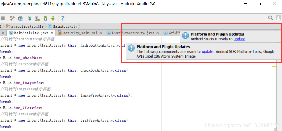Open Search Everywhere magnifier icon

pyautogui.click(x=270, y=18)
